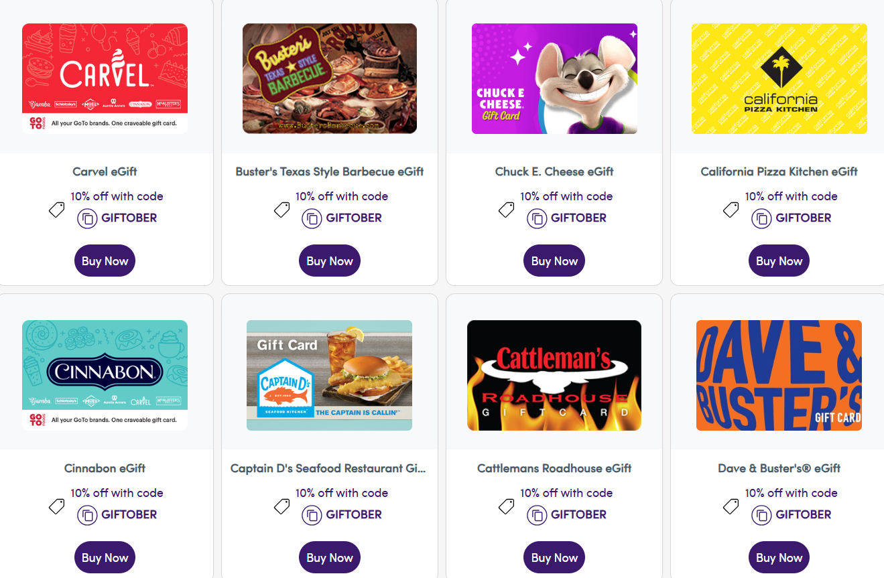The height and width of the screenshot is (578, 884).
Task: Buy Now the Carvel eGift card
Action: click(x=105, y=261)
